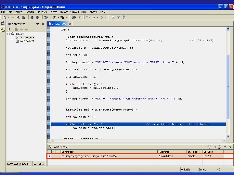The image size is (234, 175).
Task: Click the Back navigation arrow in main toolbar
Action: 94,17
